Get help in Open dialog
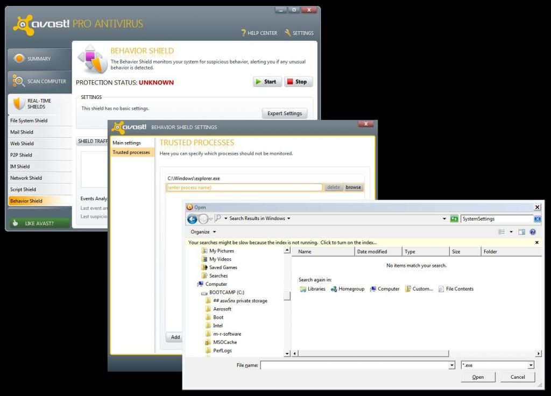 pyautogui.click(x=533, y=232)
